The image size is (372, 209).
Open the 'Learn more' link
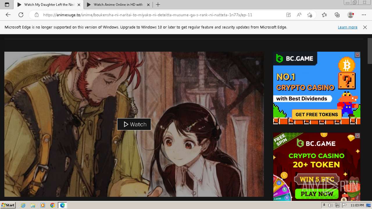coord(348,27)
